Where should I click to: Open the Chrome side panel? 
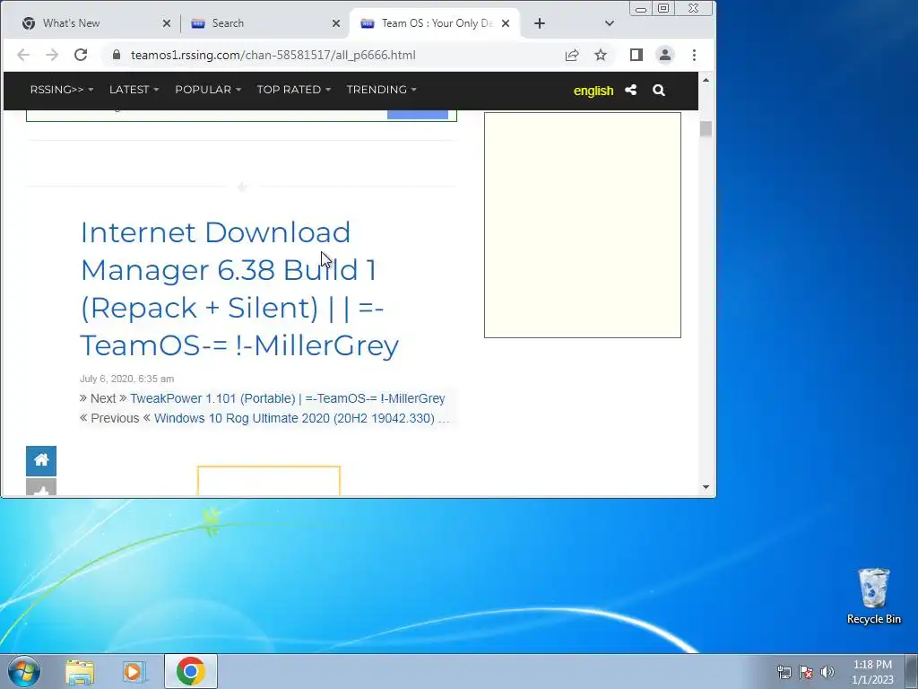[637, 55]
